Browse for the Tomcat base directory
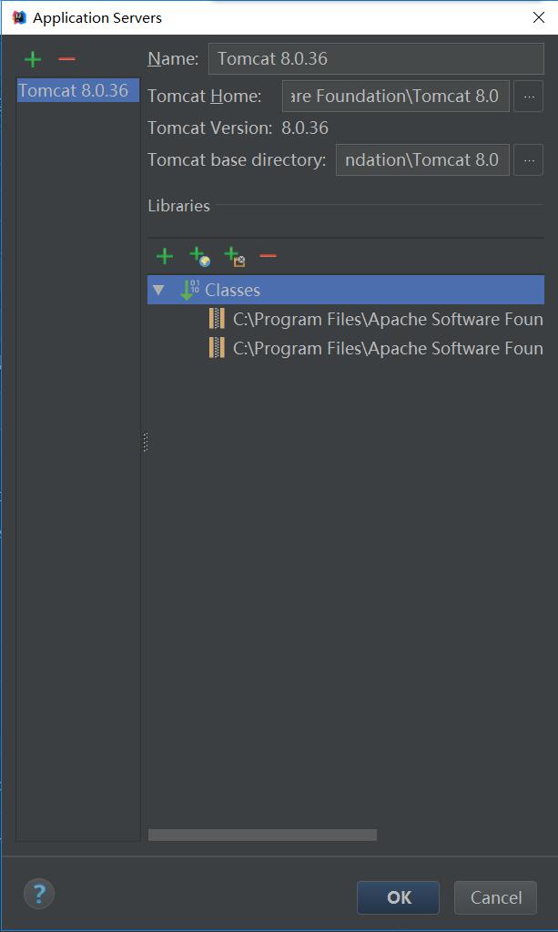The image size is (558, 932). tap(528, 160)
